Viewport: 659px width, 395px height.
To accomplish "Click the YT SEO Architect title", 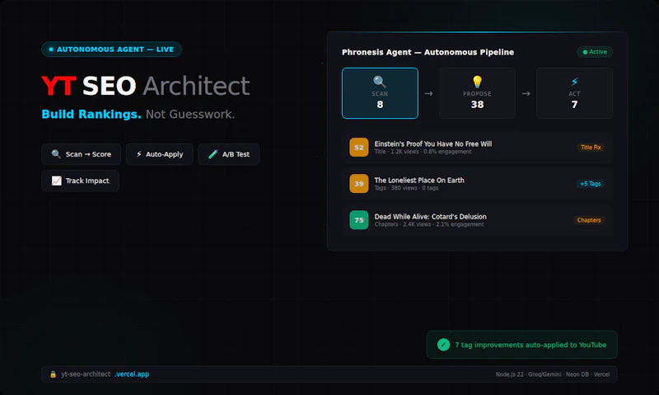I will [146, 86].
